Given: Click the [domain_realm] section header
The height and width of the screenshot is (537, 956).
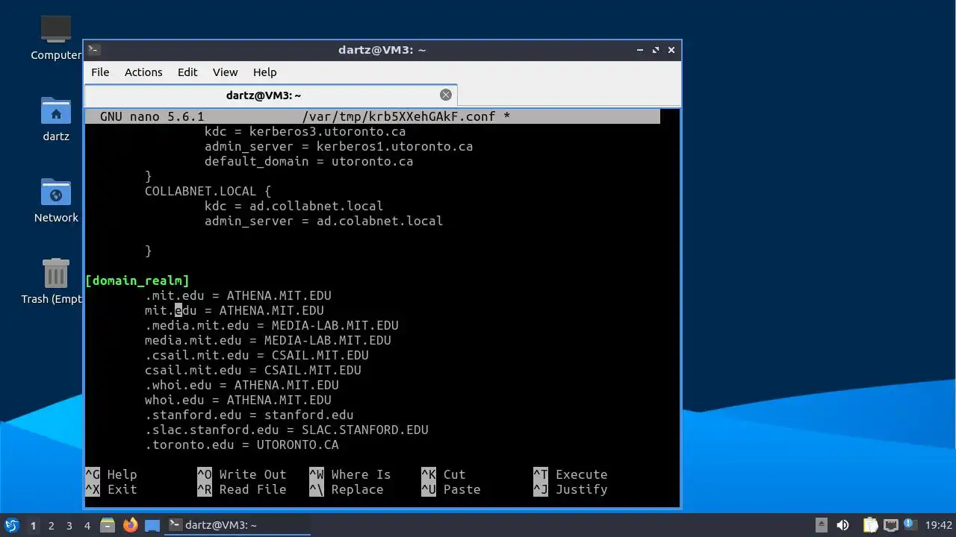Looking at the screenshot, I should [x=137, y=280].
